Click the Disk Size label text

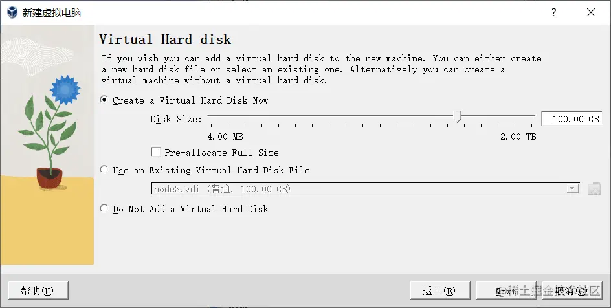[x=176, y=119]
